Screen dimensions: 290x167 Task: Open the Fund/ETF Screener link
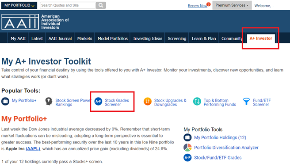[262, 102]
